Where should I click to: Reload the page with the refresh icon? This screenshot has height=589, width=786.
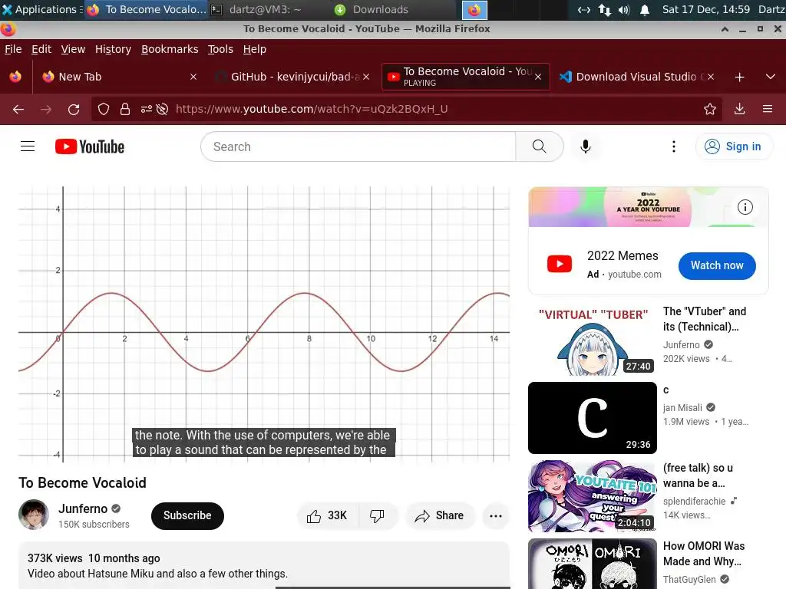74,109
